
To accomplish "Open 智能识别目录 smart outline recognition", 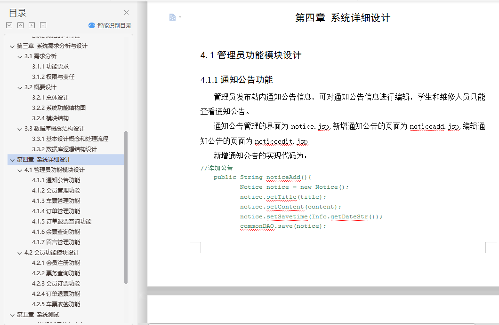I will pos(110,25).
